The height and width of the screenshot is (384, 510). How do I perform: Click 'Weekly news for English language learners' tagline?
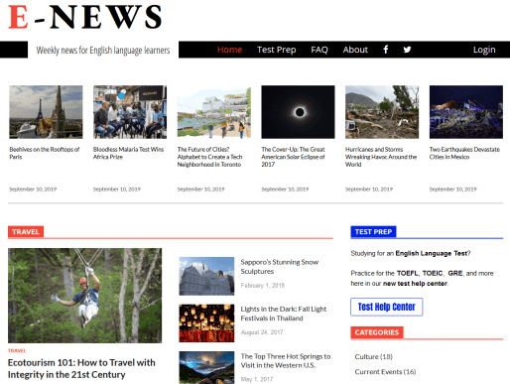(103, 51)
